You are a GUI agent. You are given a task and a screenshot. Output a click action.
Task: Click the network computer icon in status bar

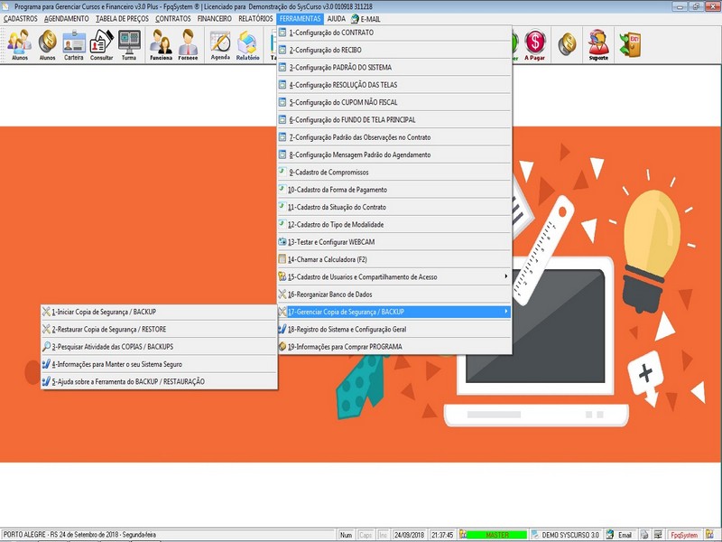click(x=658, y=535)
